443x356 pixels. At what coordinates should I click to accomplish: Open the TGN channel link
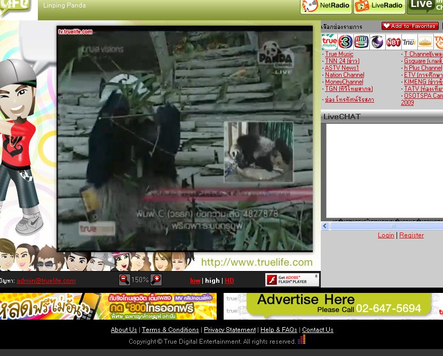click(349, 89)
